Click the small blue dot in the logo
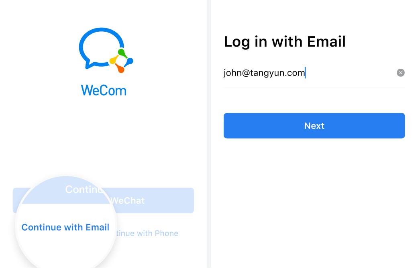418x268 pixels. pos(129,62)
